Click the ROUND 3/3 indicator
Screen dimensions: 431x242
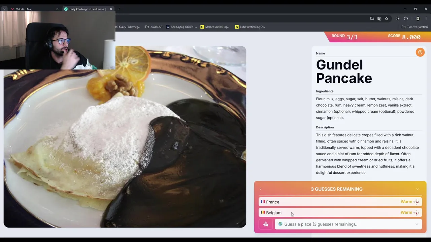coord(344,37)
